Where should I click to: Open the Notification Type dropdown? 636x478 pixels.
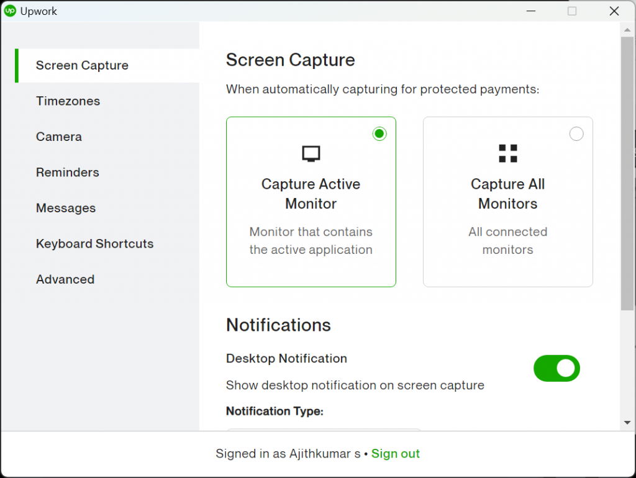pos(323,428)
